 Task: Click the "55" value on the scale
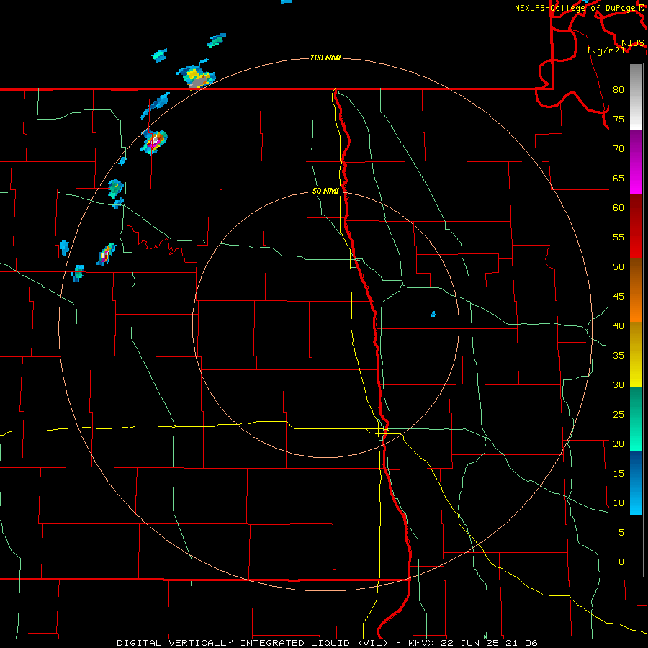pyautogui.click(x=618, y=237)
